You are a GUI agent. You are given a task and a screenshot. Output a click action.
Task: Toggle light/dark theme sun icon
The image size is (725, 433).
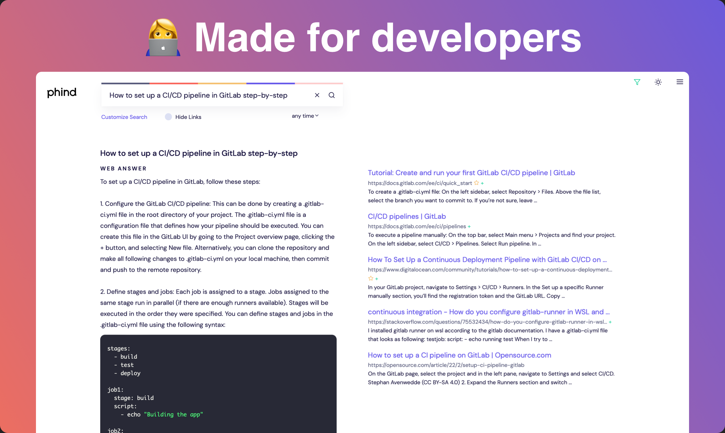[658, 82]
